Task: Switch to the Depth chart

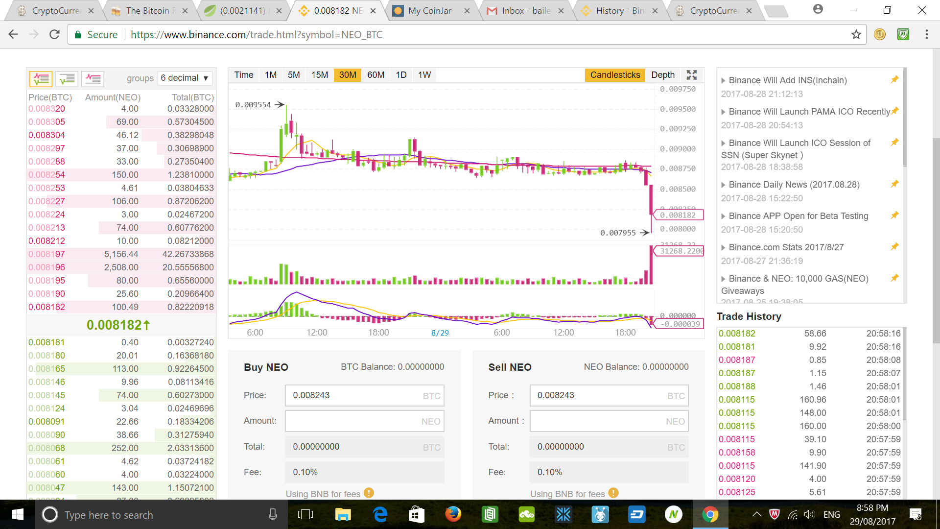Action: tap(663, 75)
